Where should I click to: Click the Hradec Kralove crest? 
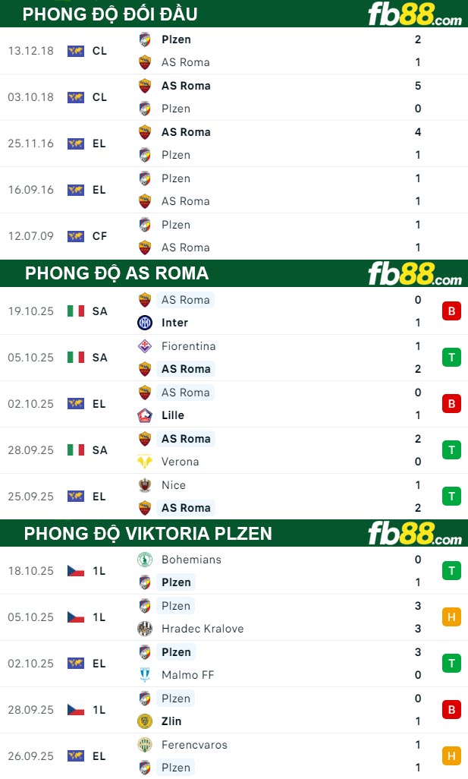pos(145,629)
